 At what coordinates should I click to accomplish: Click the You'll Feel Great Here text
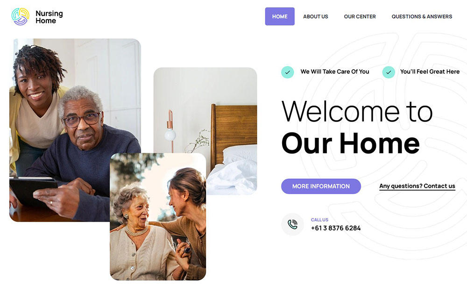click(430, 71)
